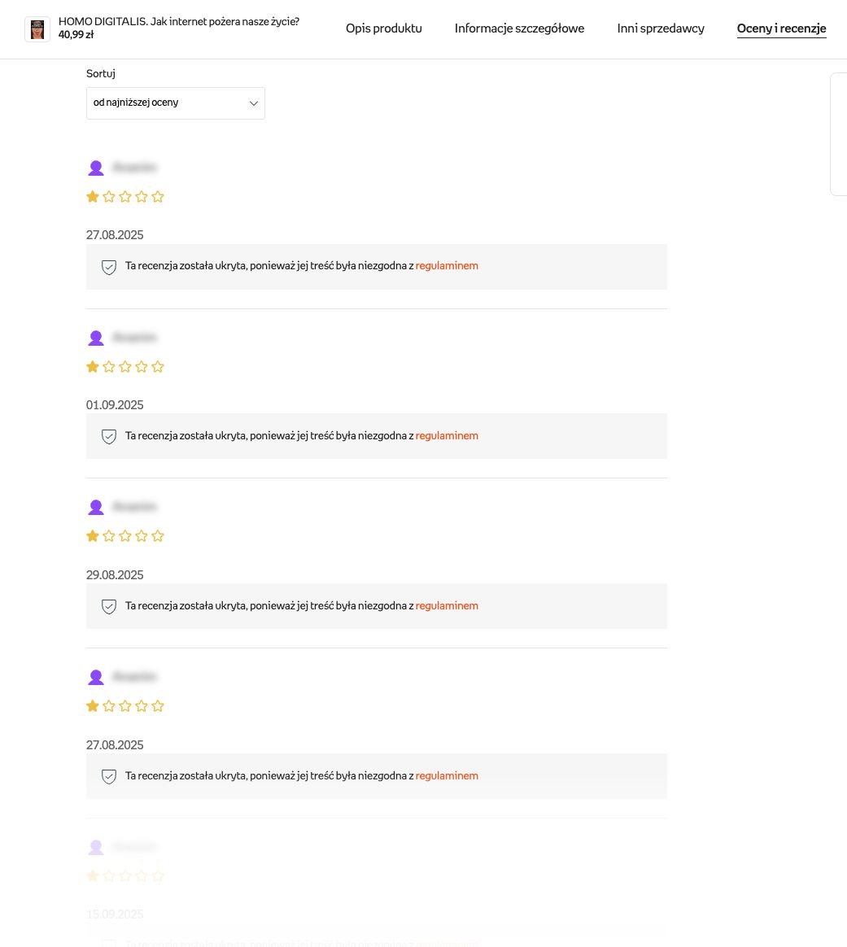This screenshot has width=847, height=947.
Task: Click the filled star above the 01.09.2025 date
Action: pos(93,367)
